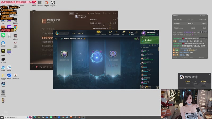Click the poro avatar in left lobby slot
Image resolution: width=212 pixels, height=119 pixels.
64,54
